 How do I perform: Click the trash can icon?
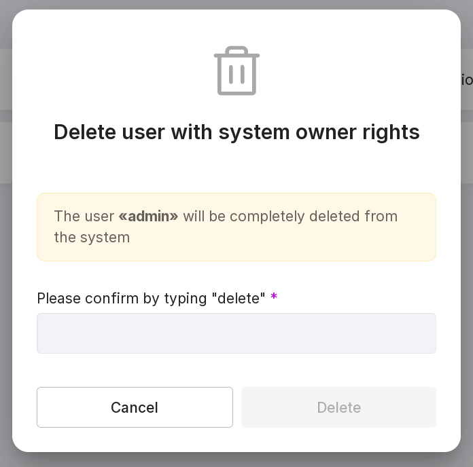236,71
